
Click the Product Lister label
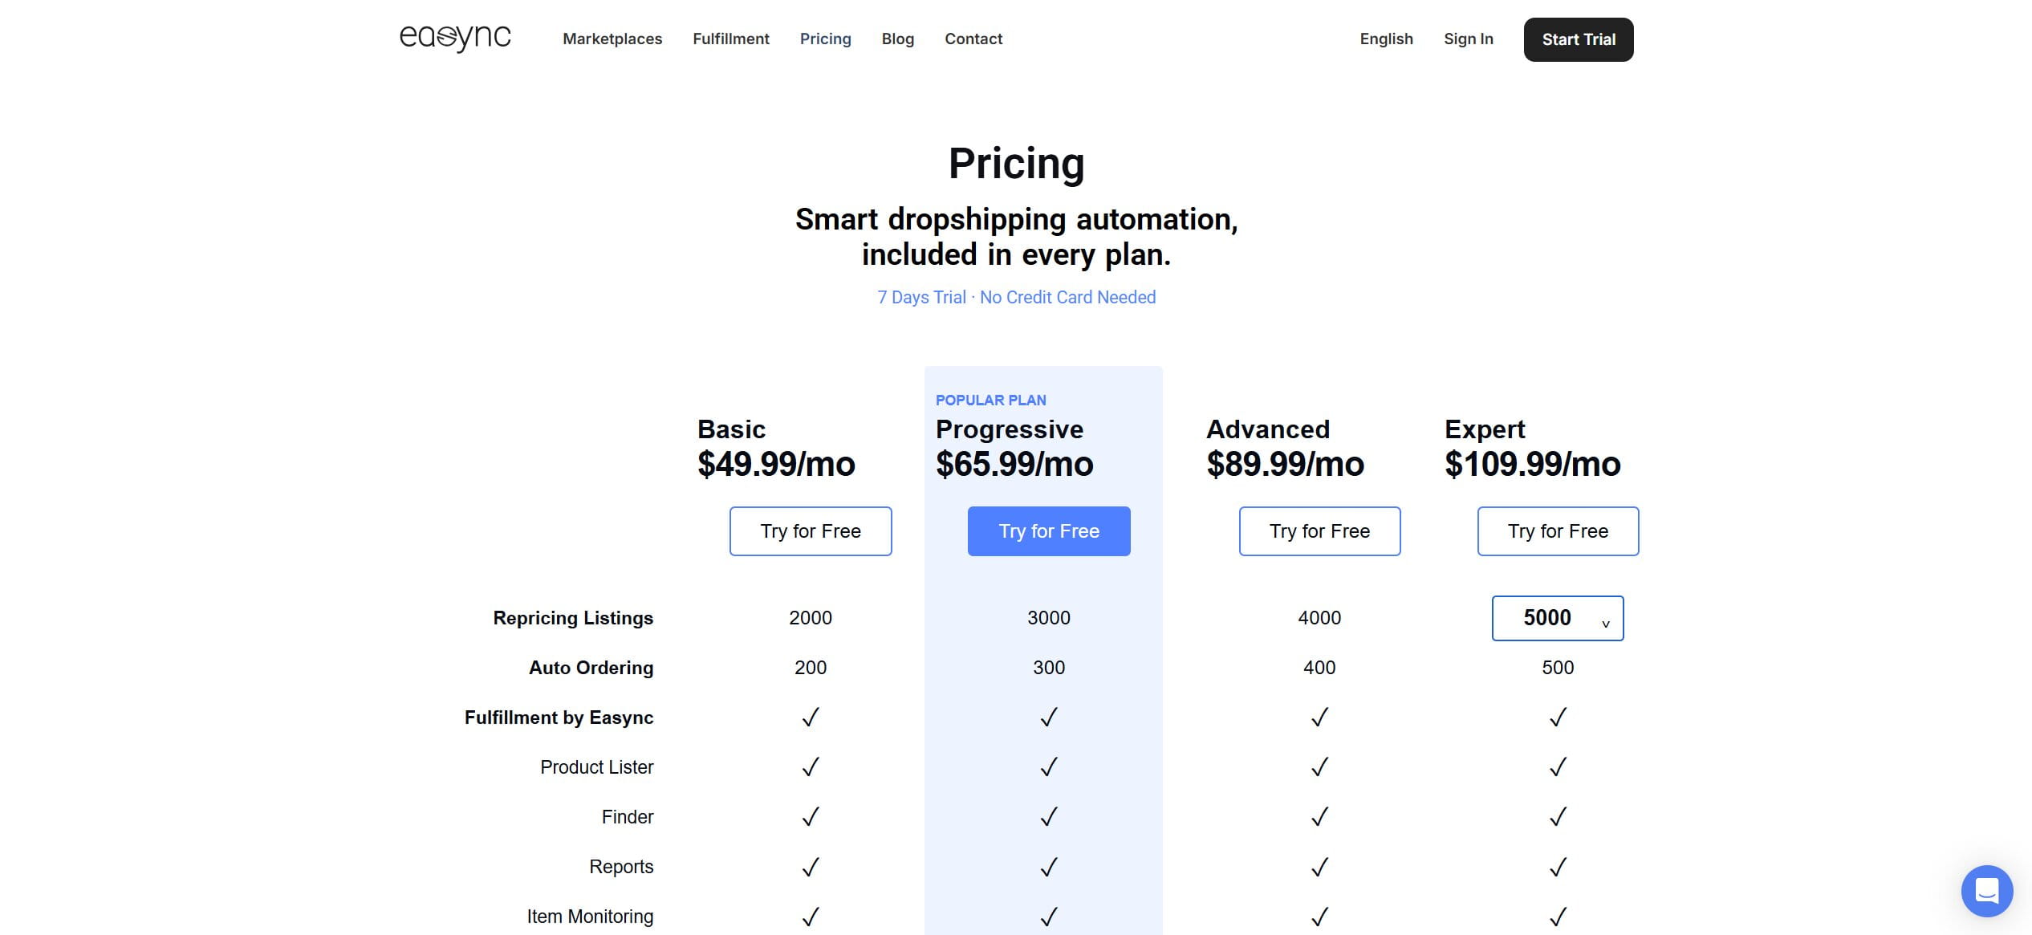tap(596, 767)
